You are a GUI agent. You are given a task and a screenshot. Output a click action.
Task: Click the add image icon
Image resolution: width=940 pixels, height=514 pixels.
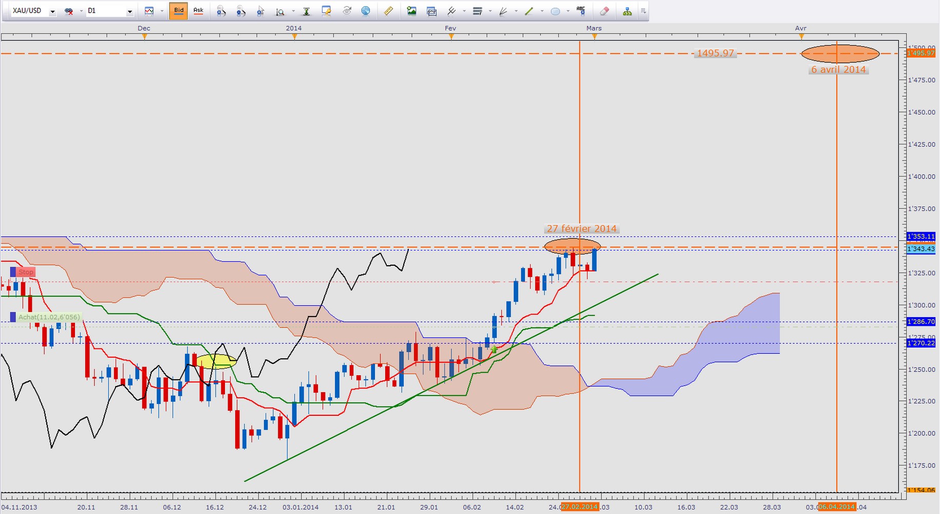tap(411, 11)
